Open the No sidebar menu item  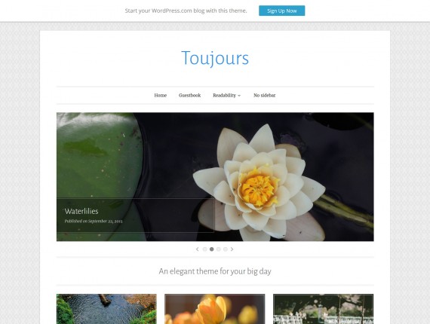click(x=264, y=95)
